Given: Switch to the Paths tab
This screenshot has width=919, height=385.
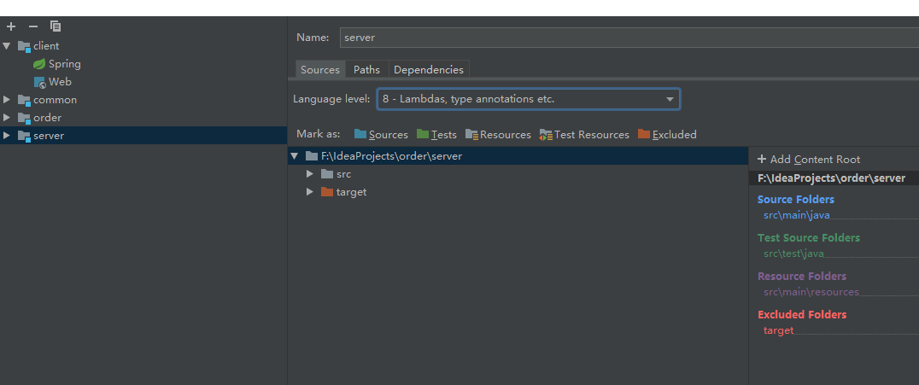Looking at the screenshot, I should click(x=366, y=70).
